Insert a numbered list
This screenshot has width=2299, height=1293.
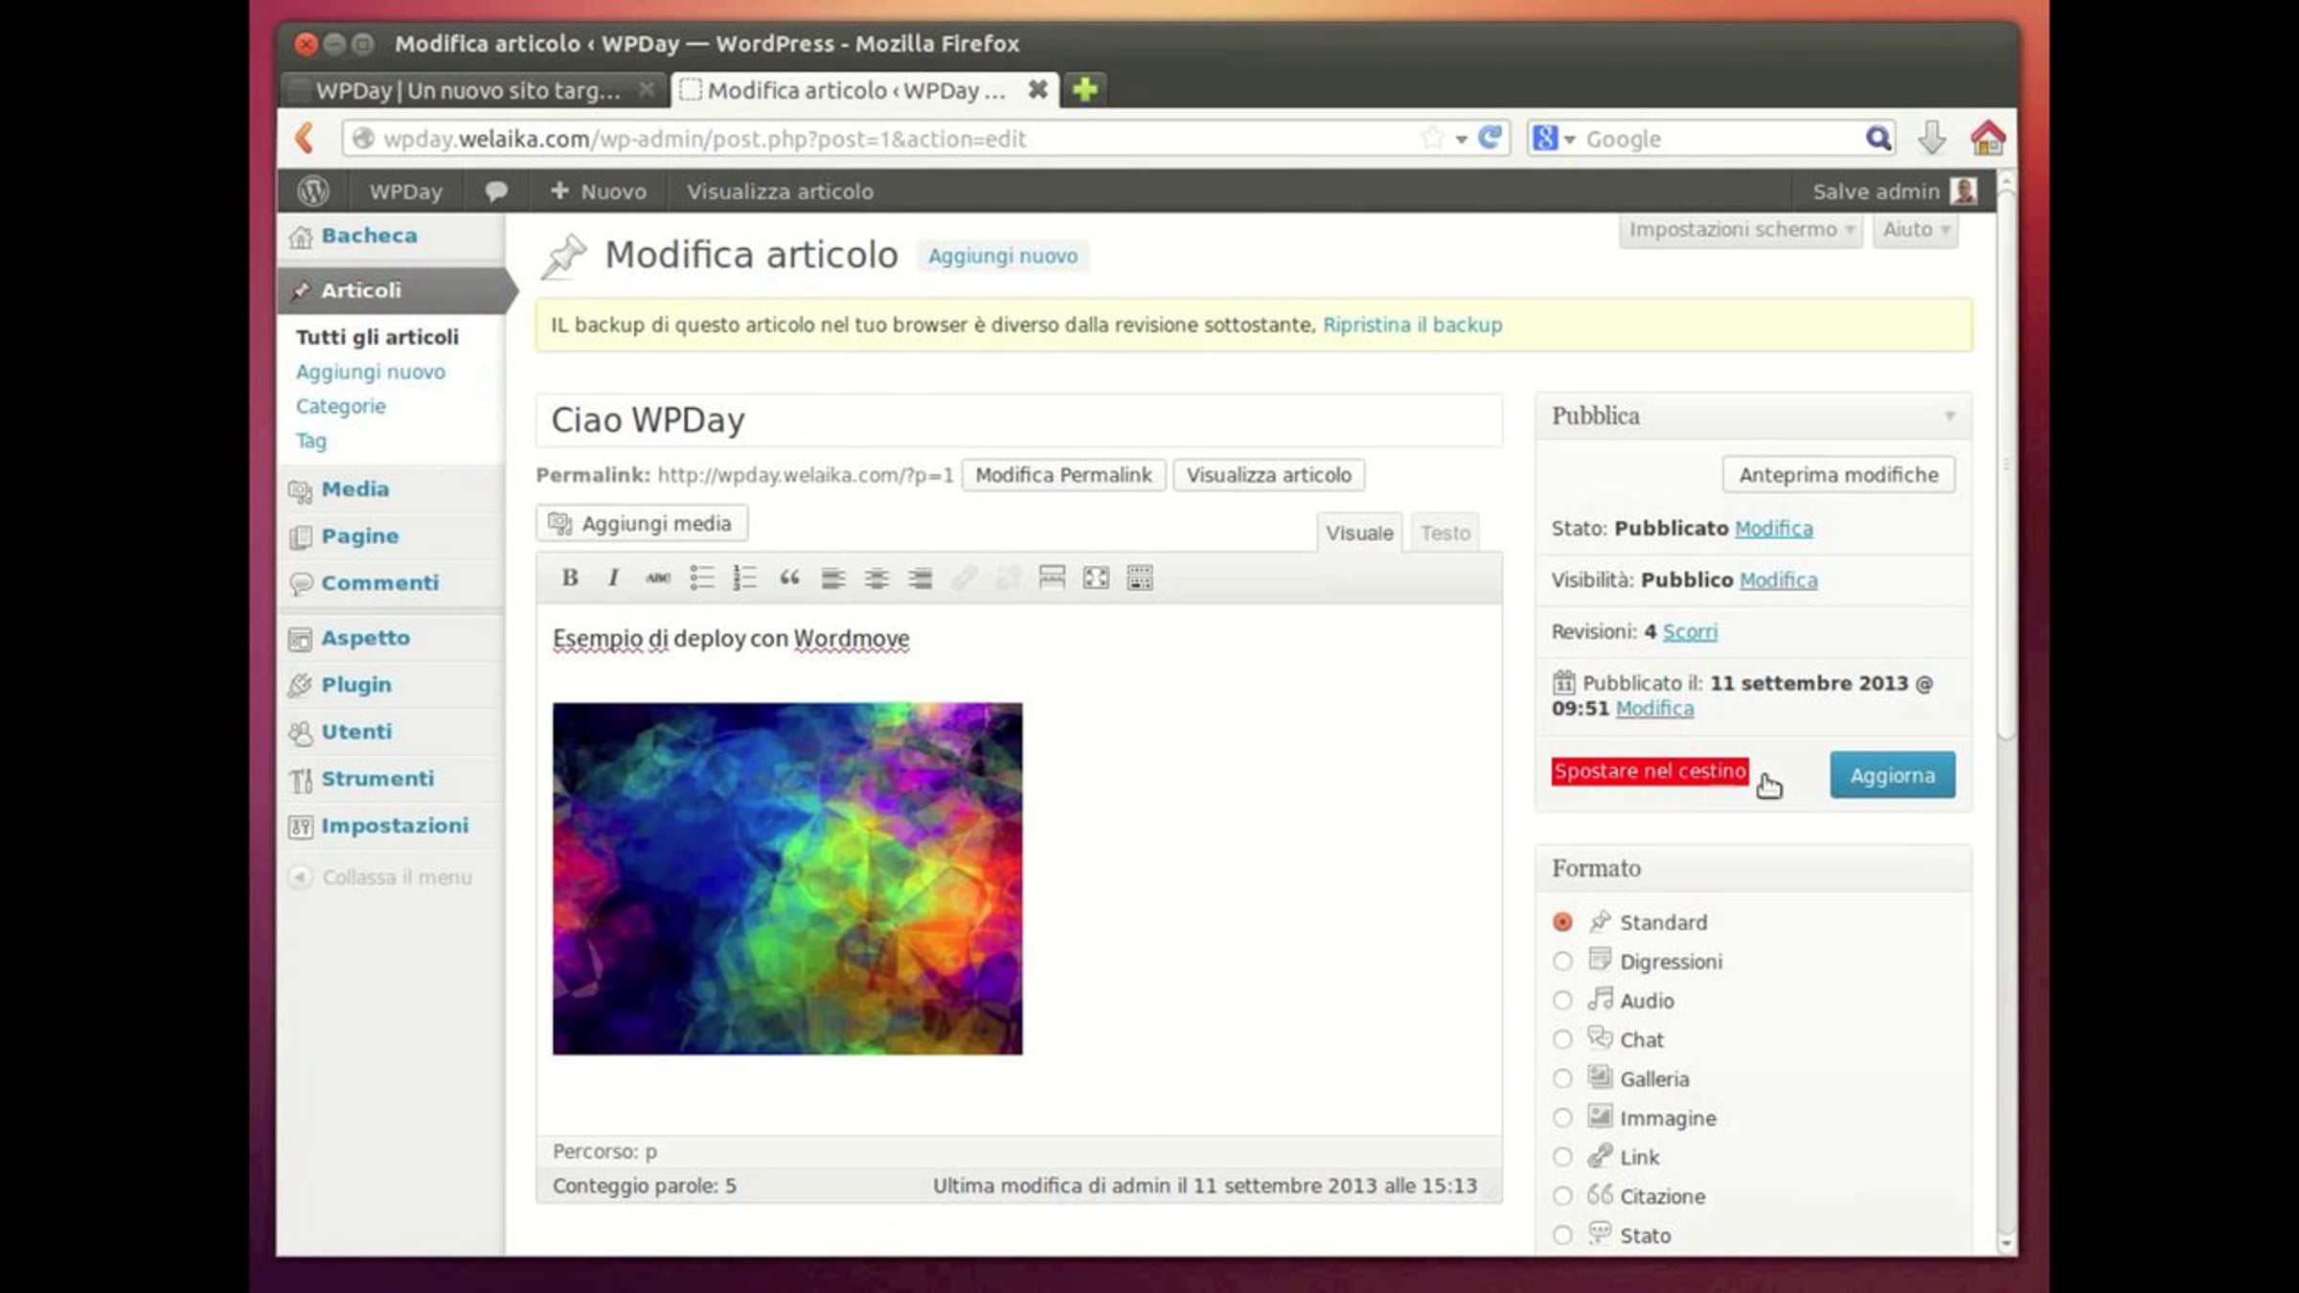(744, 578)
